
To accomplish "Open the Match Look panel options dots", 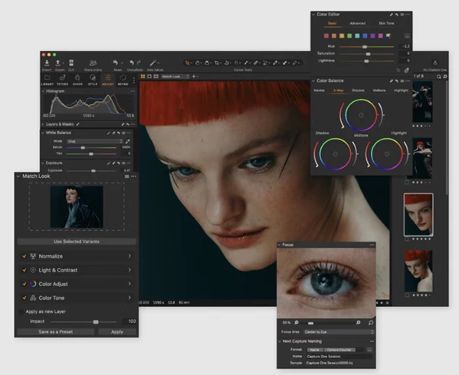I will [134, 176].
